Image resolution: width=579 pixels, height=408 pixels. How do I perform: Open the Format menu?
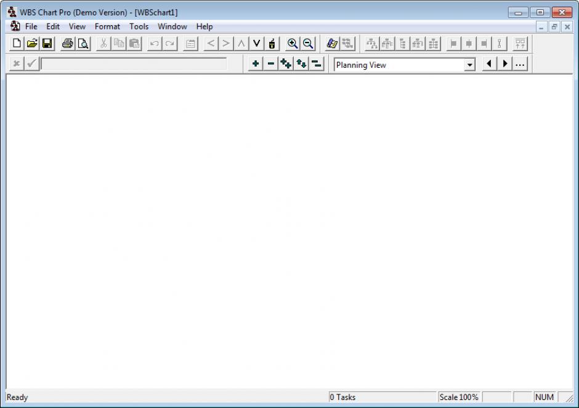click(107, 27)
